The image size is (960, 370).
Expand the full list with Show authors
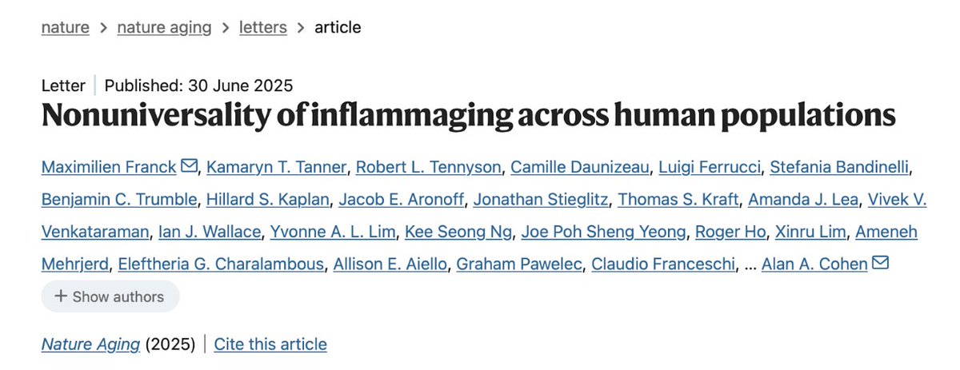(x=110, y=296)
